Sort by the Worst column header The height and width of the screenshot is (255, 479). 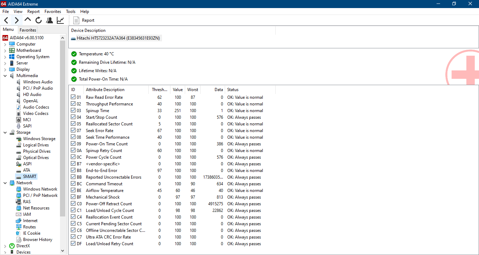tap(193, 90)
